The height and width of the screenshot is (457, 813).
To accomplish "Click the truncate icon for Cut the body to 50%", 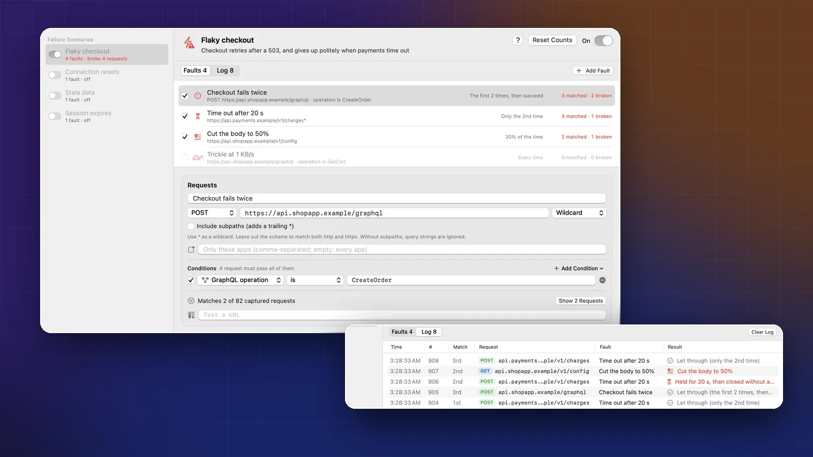I will (x=198, y=137).
